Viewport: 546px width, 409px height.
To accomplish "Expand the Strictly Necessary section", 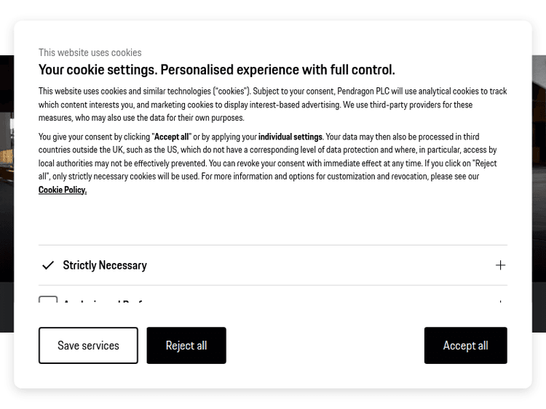I will click(x=500, y=265).
